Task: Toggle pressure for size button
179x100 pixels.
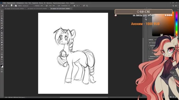Action: point(84,6)
